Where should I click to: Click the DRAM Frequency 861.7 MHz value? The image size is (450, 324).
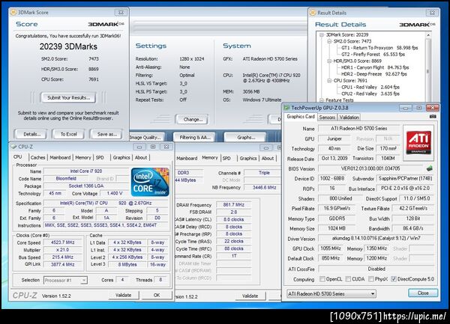[x=233, y=205]
